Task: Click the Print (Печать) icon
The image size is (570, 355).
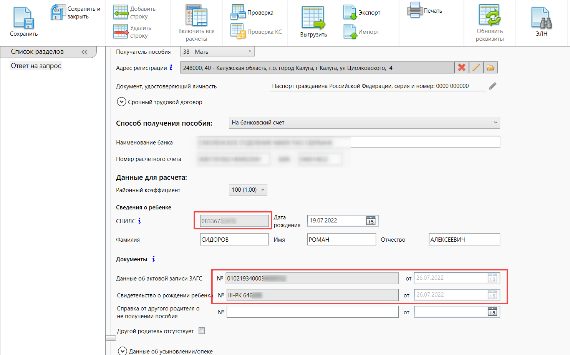Action: tap(415, 10)
